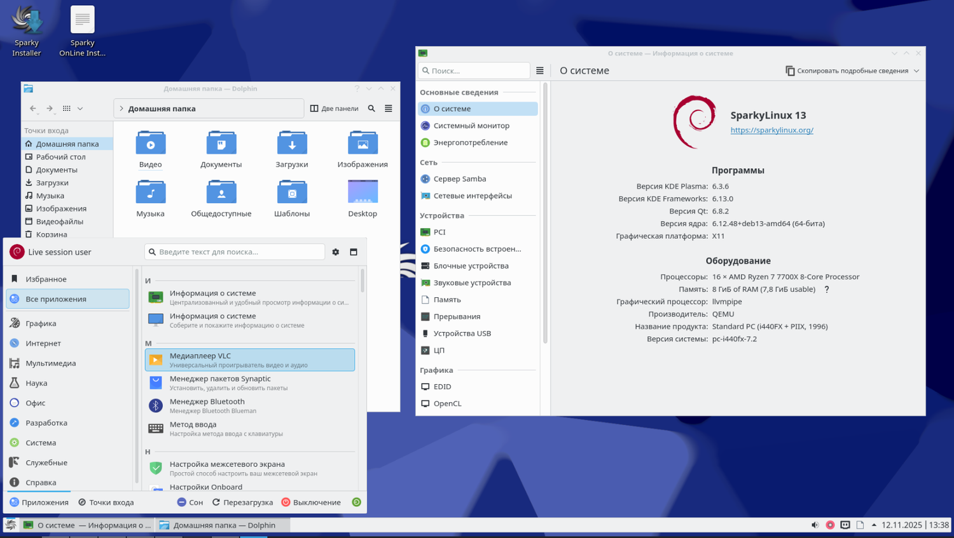Focus the Поиск field in Info Center

pos(474,71)
